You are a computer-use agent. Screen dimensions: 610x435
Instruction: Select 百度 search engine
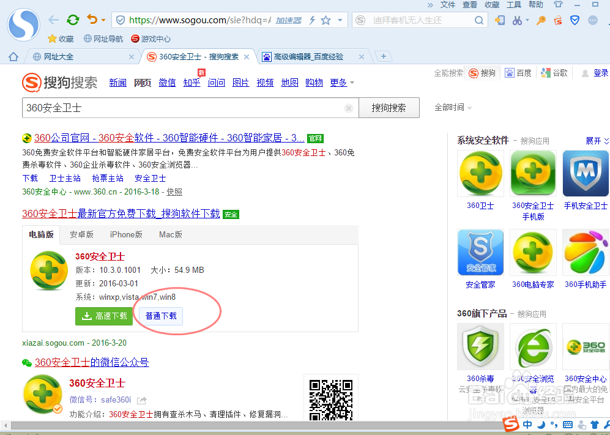coord(518,73)
